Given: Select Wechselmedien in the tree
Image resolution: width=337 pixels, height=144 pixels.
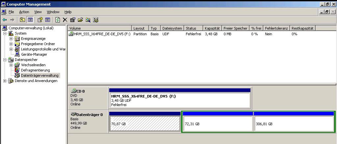Looking at the screenshot, I should pyautogui.click(x=33, y=65).
